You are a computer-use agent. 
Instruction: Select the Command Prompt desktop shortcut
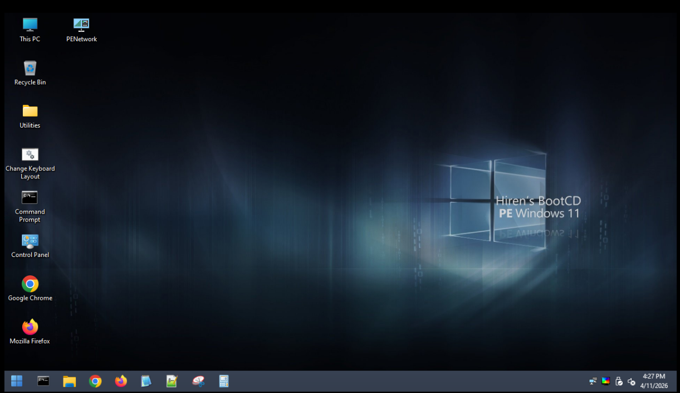[x=30, y=206]
